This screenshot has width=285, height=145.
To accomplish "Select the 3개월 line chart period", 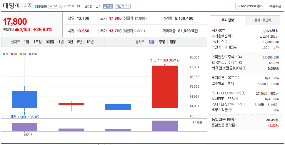I will [50, 42].
